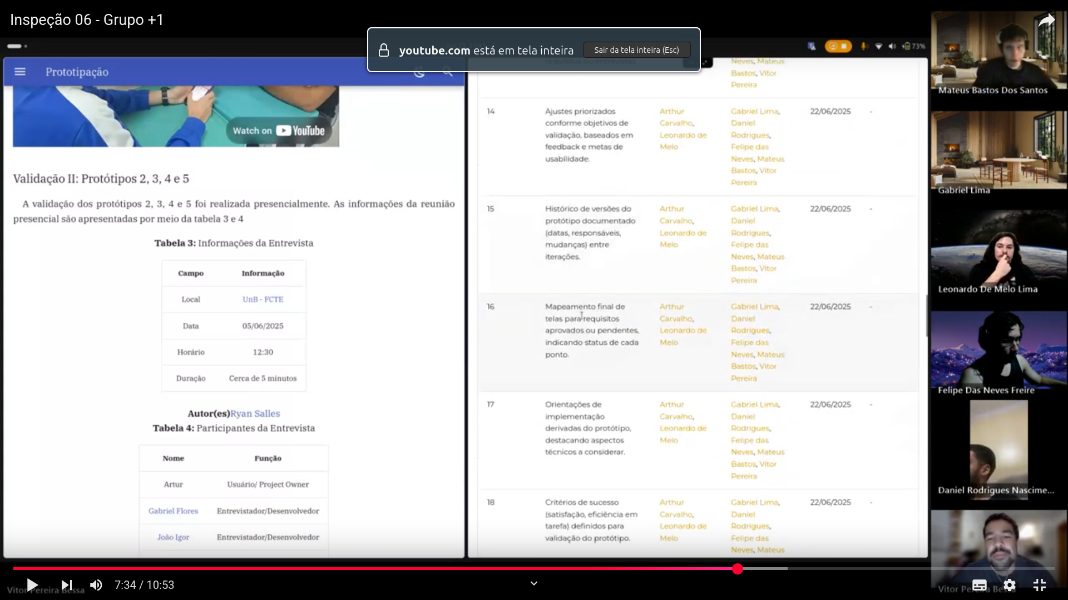
Task: Click the orange microphone tray icon
Action: 864,46
